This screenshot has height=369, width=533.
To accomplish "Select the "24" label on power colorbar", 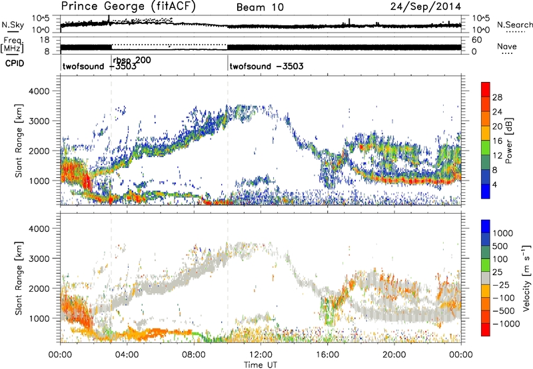I will 497,112.
